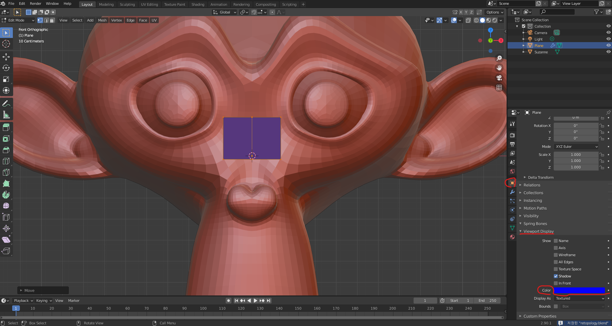Open the Material properties tab

coord(512,237)
